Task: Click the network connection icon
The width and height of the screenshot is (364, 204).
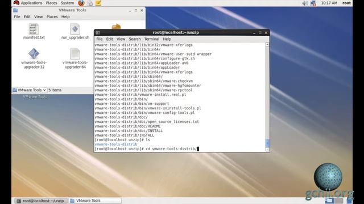Action: click(x=313, y=3)
